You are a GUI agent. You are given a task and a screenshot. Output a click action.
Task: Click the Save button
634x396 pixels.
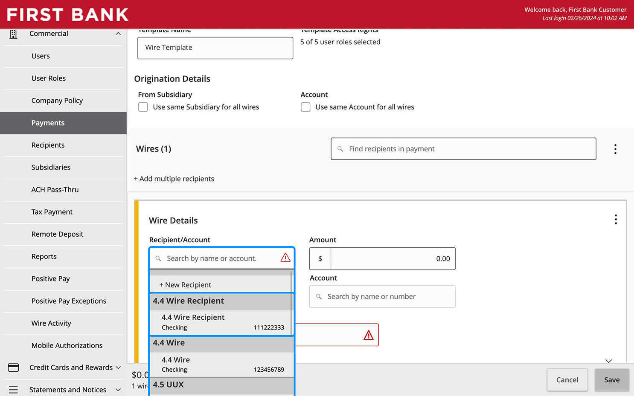click(x=612, y=380)
